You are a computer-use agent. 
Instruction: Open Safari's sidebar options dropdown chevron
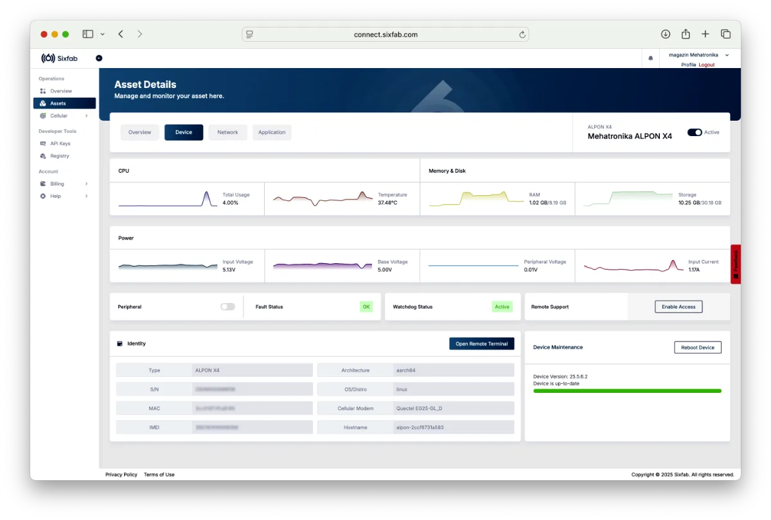[x=102, y=34]
